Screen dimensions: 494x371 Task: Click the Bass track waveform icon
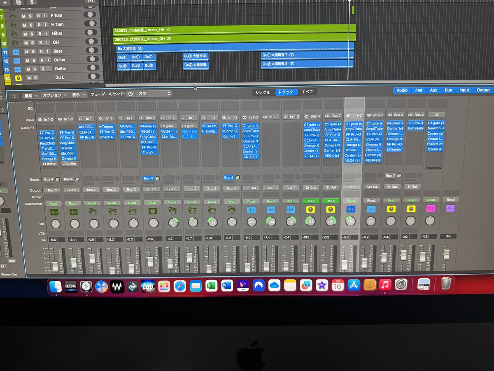[x=16, y=52]
